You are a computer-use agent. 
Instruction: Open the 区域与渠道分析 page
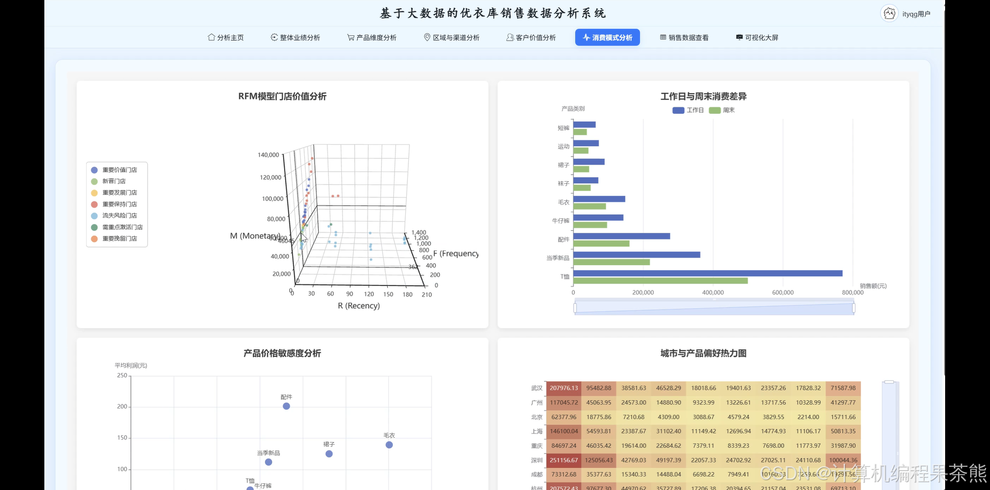point(452,37)
